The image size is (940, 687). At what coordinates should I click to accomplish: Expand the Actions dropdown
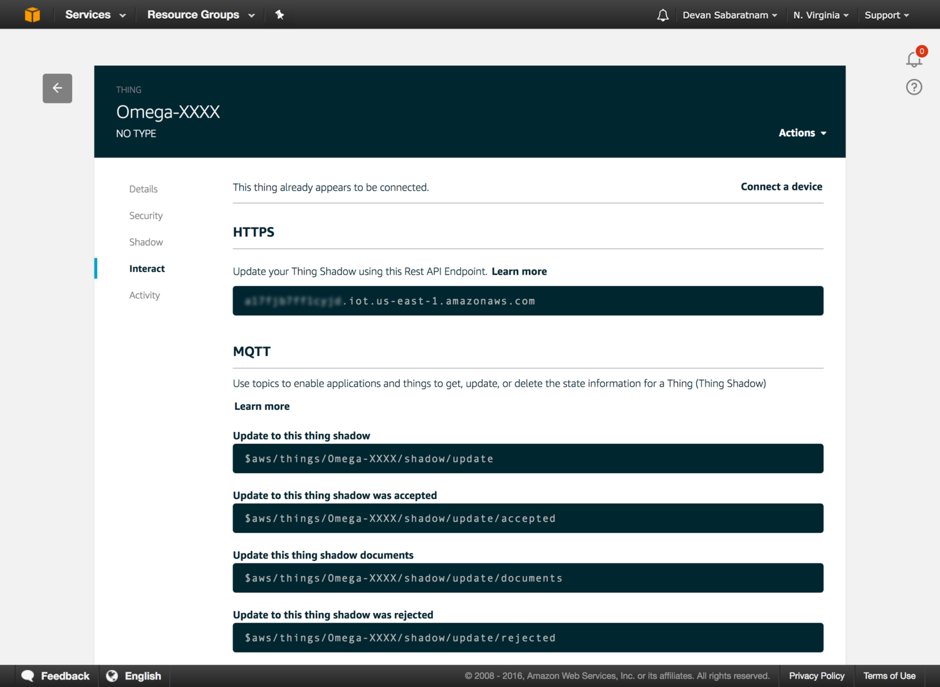803,133
